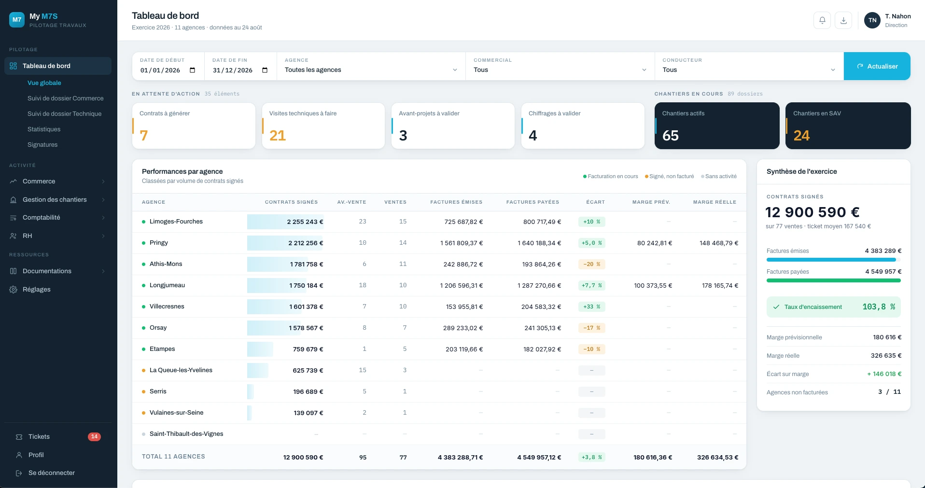Click Saint-Thibault-des-Vignes agency name
This screenshot has height=488, width=925.
[186, 434]
